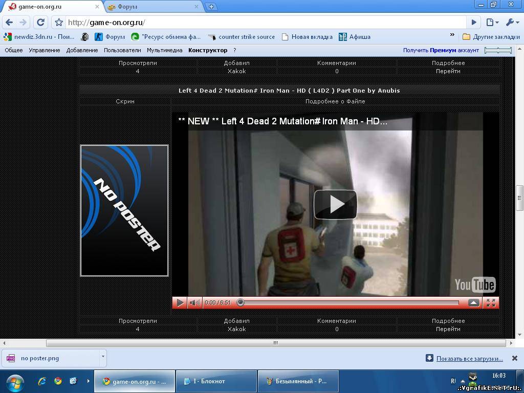This screenshot has height=393, width=524.
Task: Mute the YouTube video volume
Action: tap(194, 303)
